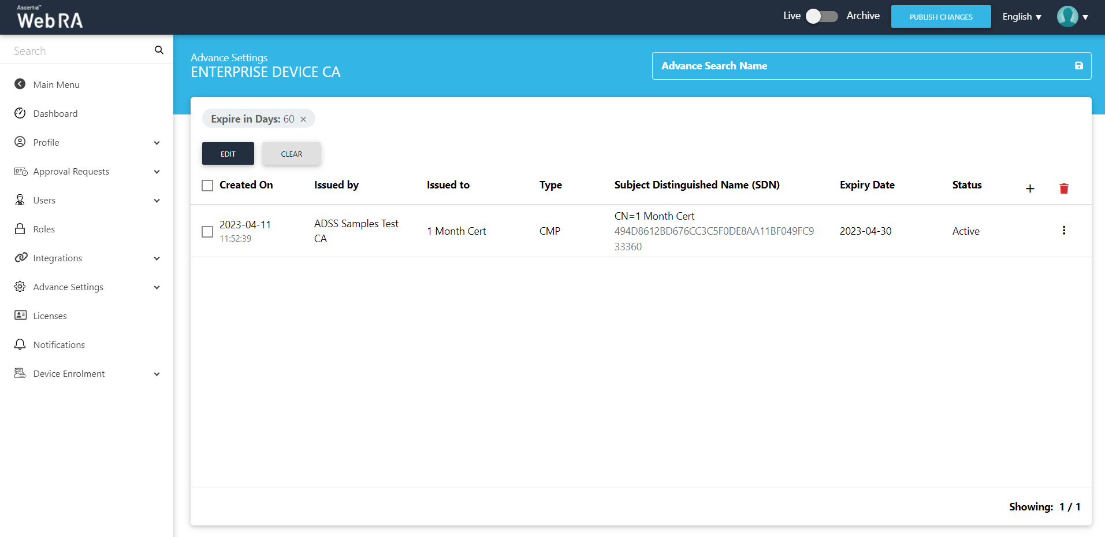
Task: Open the English language dropdown
Action: (x=1021, y=17)
